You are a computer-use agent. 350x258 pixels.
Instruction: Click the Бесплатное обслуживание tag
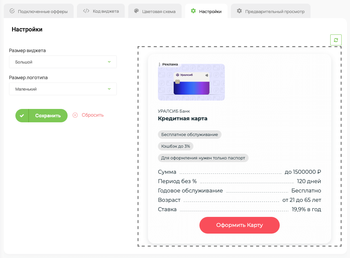pyautogui.click(x=189, y=134)
